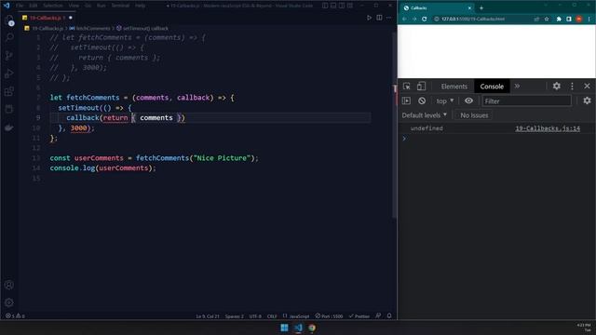Open Chrome three-dot menu
Screen dimensions: 596x335
click(x=589, y=19)
